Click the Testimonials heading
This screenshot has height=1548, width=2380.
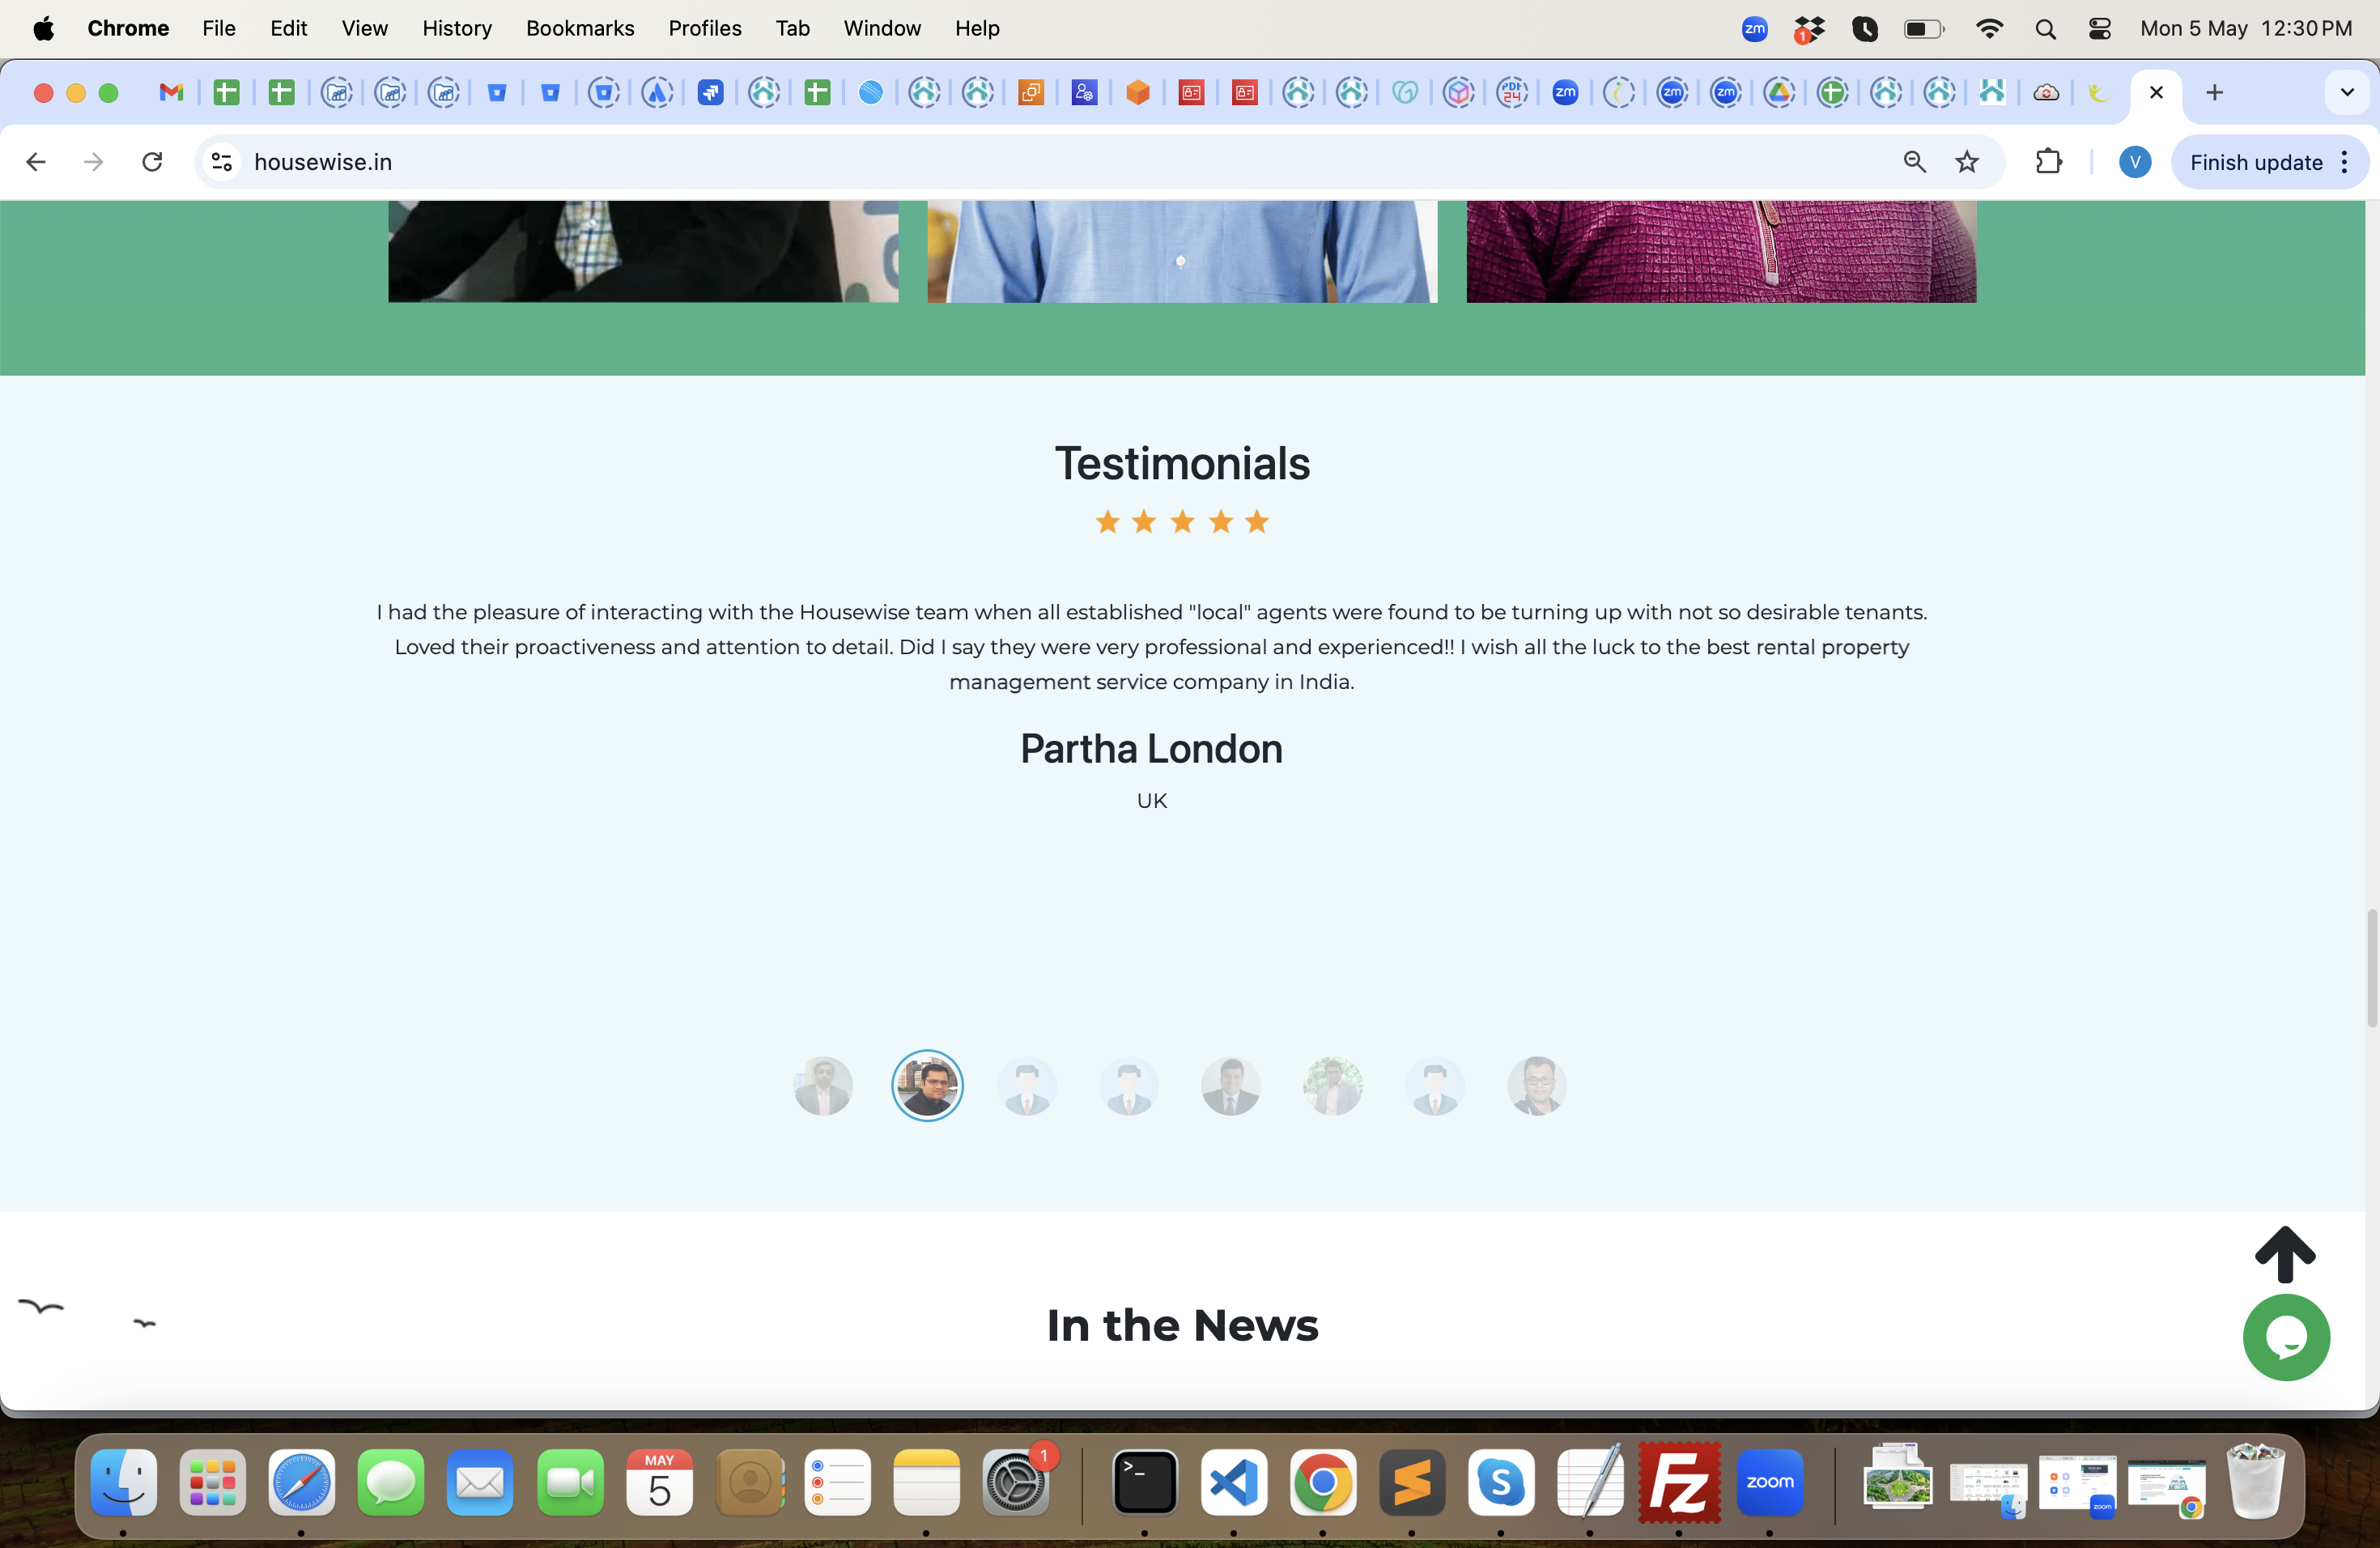click(1182, 463)
